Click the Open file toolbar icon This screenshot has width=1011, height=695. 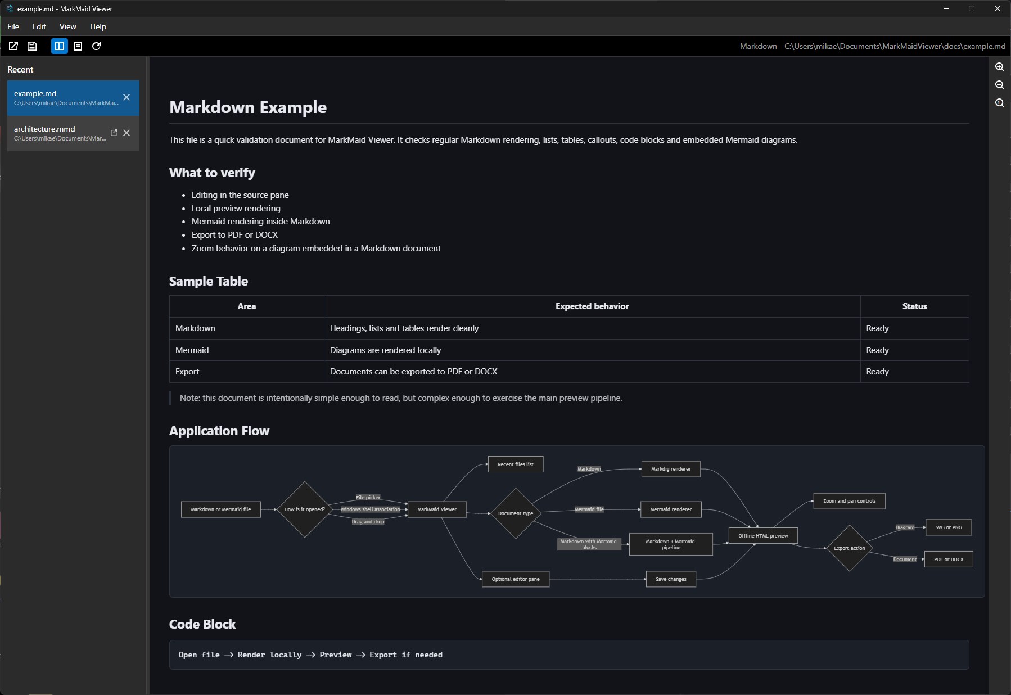point(13,46)
